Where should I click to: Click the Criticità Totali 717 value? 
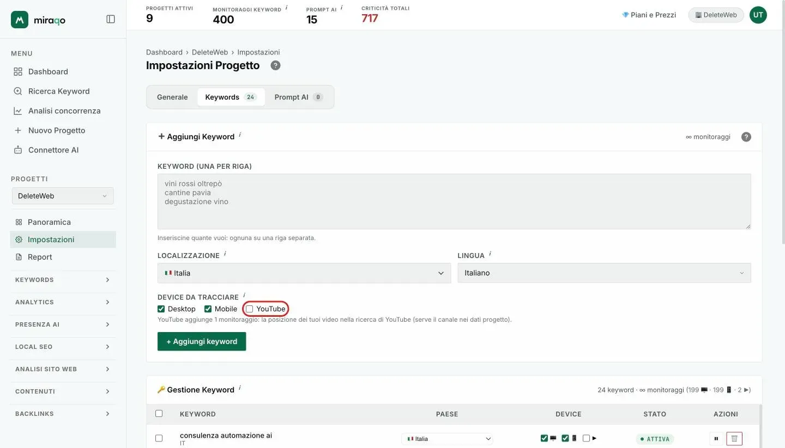[x=370, y=19]
